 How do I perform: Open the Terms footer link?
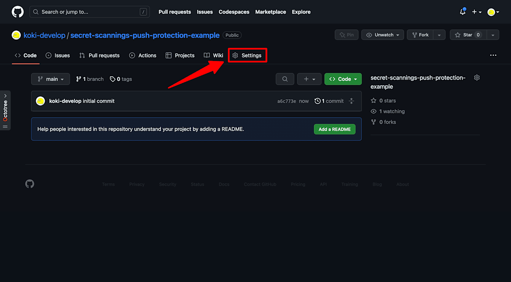click(x=108, y=184)
